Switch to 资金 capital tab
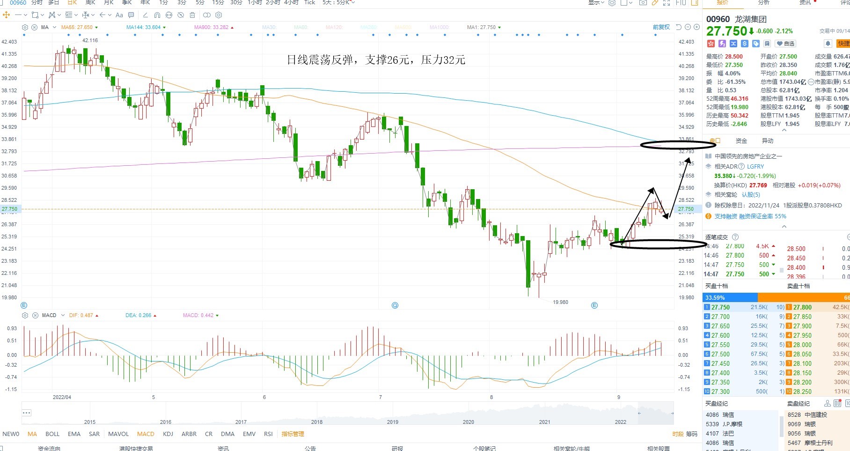 coord(741,140)
